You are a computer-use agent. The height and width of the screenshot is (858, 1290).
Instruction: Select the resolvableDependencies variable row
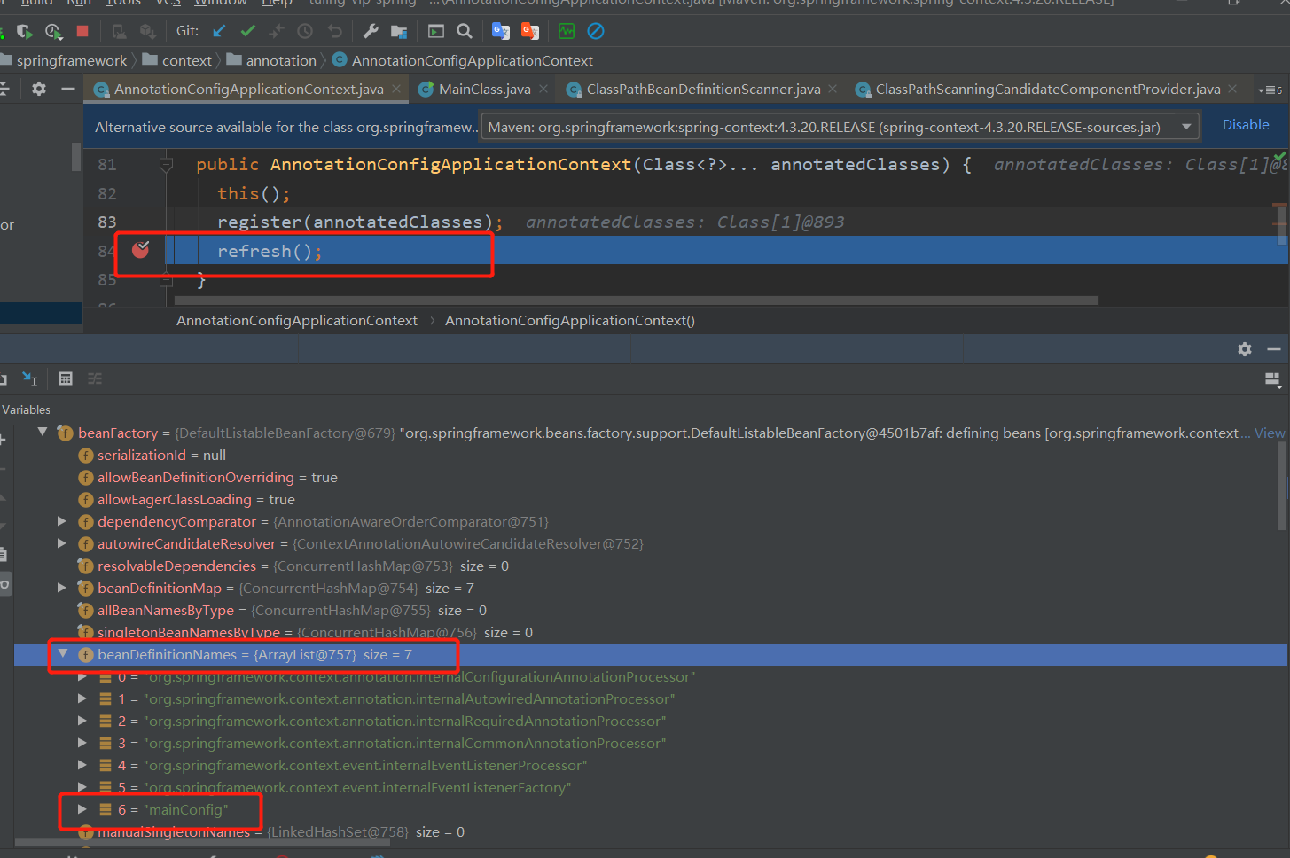click(x=651, y=565)
